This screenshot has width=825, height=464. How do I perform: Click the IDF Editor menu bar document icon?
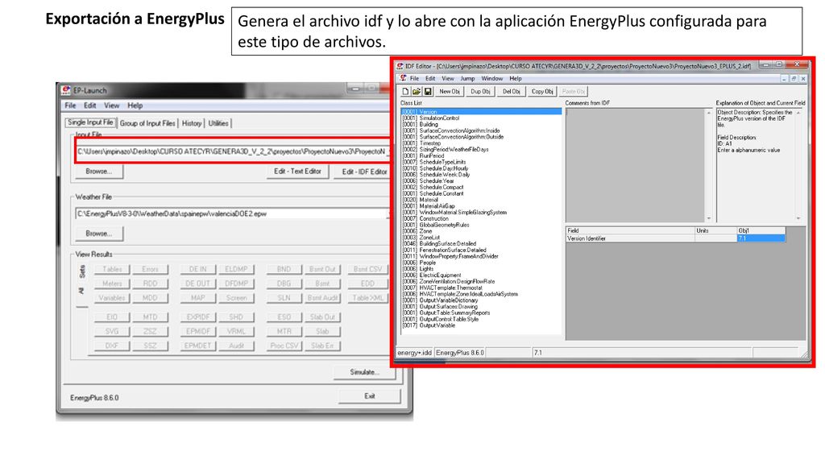click(x=404, y=78)
